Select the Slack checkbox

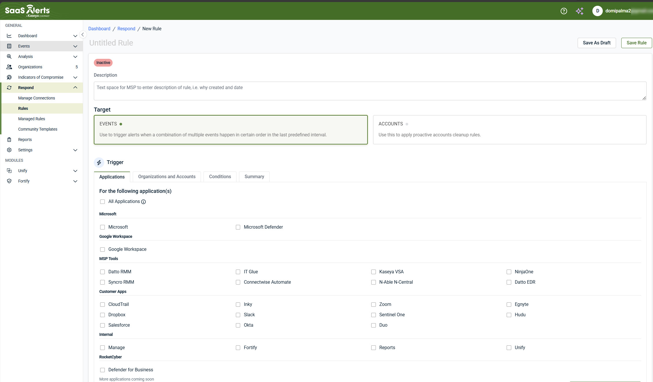(238, 315)
